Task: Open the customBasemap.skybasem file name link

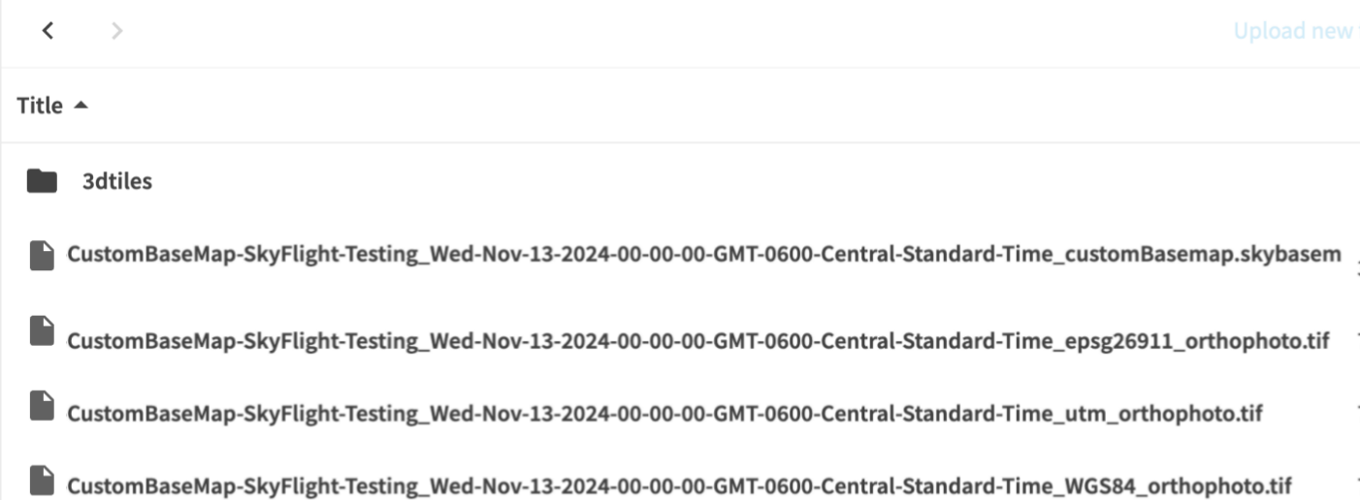Action: 704,255
